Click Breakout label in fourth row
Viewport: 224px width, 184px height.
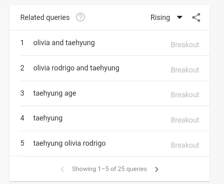click(x=185, y=120)
